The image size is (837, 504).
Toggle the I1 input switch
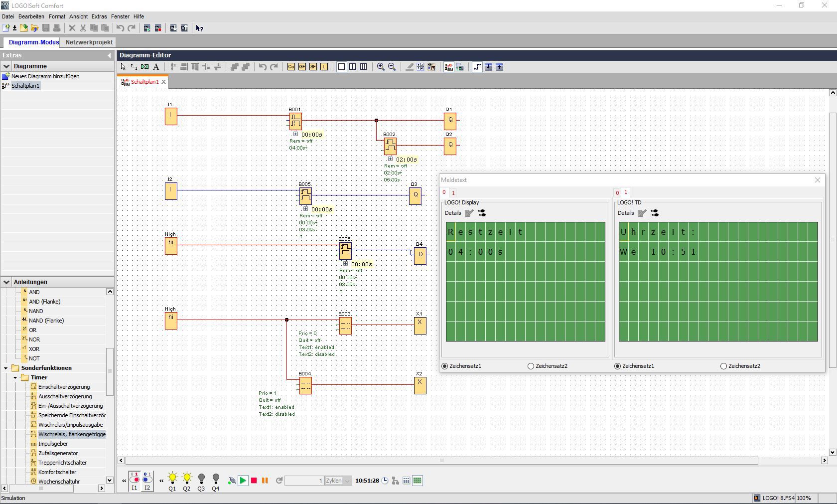[x=134, y=479]
